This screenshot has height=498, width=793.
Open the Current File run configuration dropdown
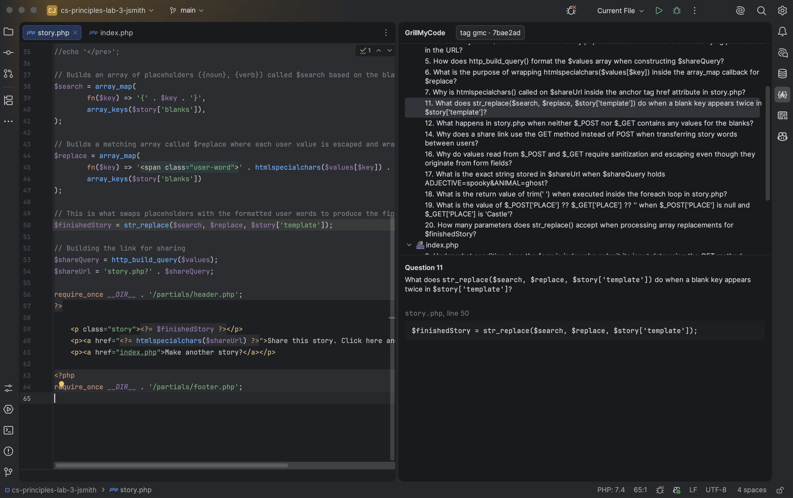click(x=621, y=11)
